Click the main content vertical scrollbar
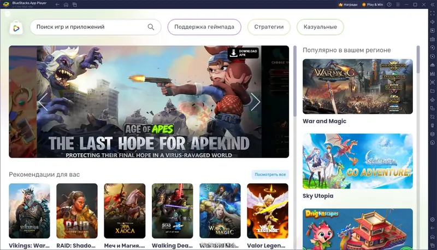The width and height of the screenshot is (437, 250). pos(295,81)
